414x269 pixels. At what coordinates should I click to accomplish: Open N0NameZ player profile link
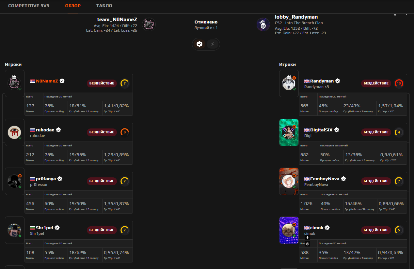[x=47, y=81]
